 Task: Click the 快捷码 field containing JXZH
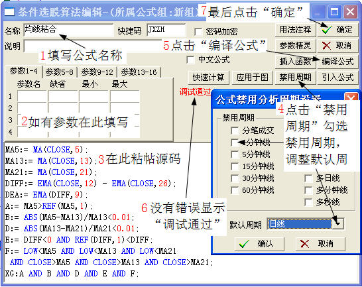pos(166,30)
